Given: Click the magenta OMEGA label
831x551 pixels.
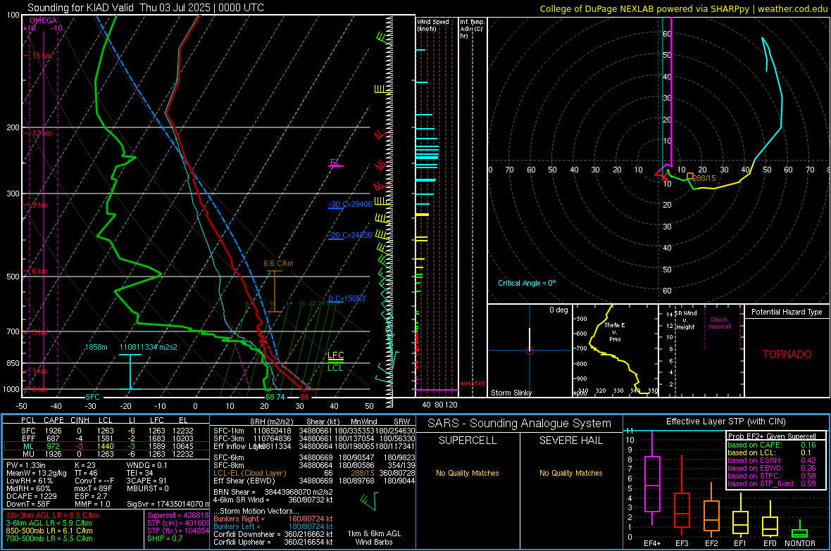Looking at the screenshot, I should pos(44,20).
